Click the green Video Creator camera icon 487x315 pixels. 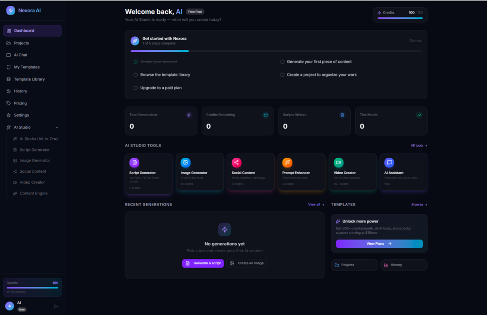click(339, 163)
